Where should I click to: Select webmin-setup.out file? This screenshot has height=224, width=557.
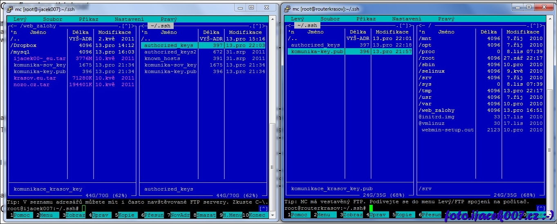pyautogui.click(x=447, y=130)
